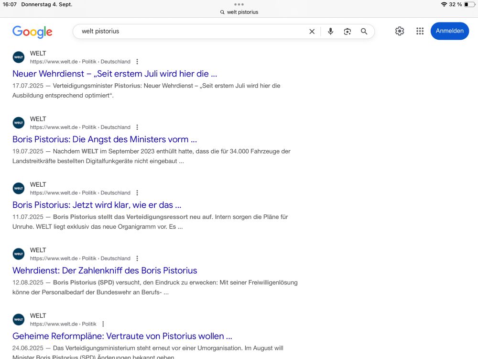Click WELT favicon of 'Neuer Wehrdienst' result
Viewport: 478px width, 359px height.
(19, 57)
